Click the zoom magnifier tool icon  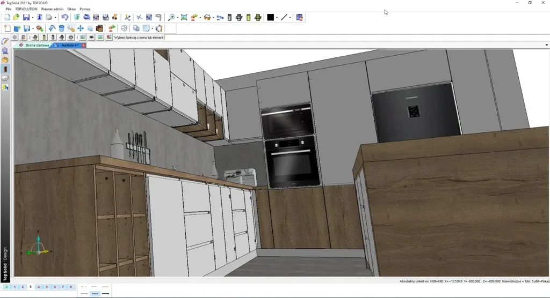coord(172,18)
